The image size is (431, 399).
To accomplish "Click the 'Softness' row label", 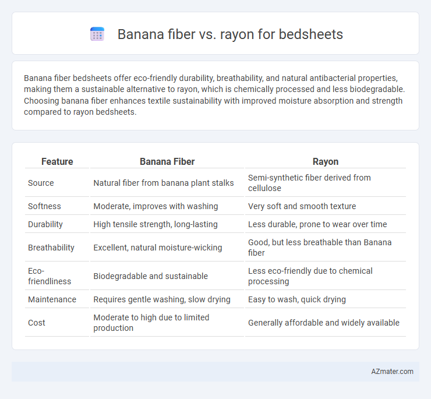I will [44, 206].
